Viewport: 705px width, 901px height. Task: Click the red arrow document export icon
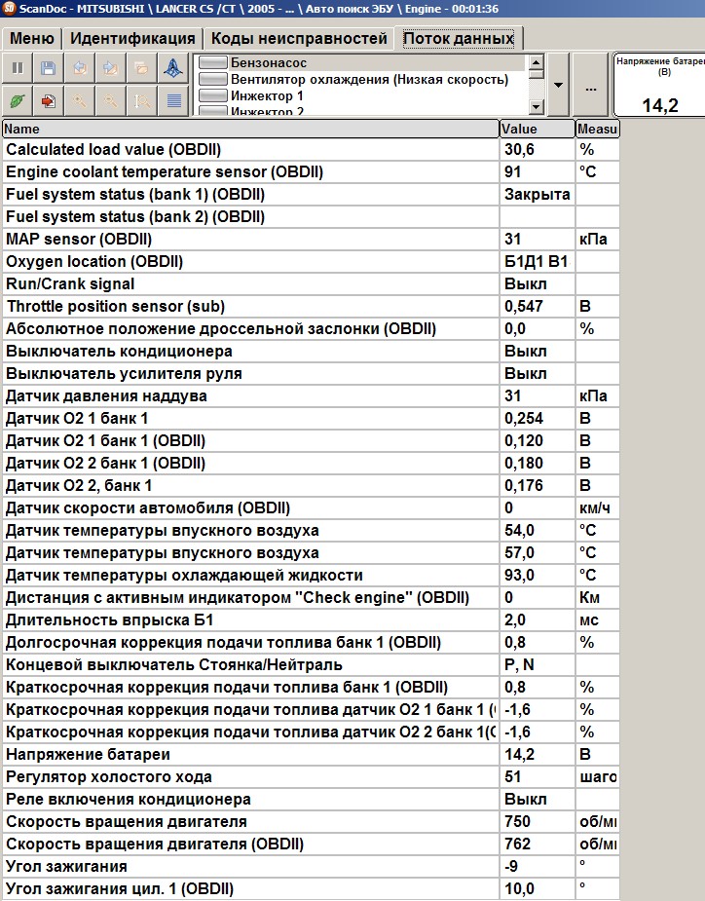tap(49, 100)
